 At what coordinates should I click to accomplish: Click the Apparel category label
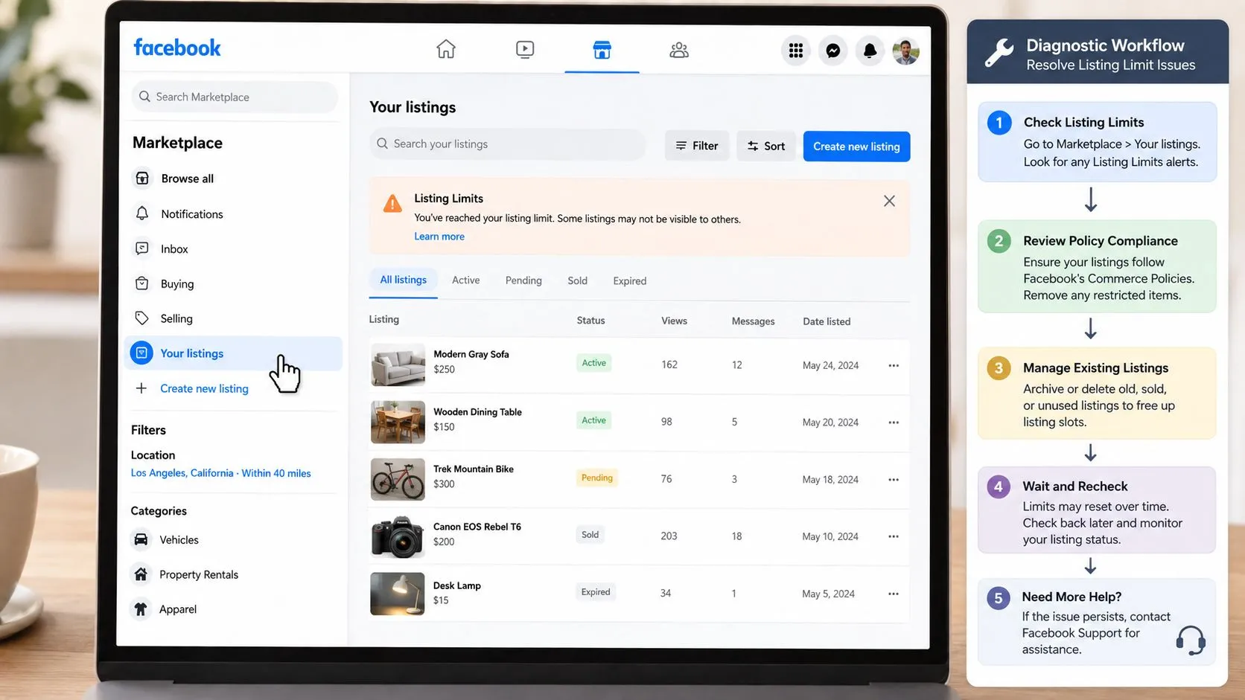pyautogui.click(x=178, y=609)
